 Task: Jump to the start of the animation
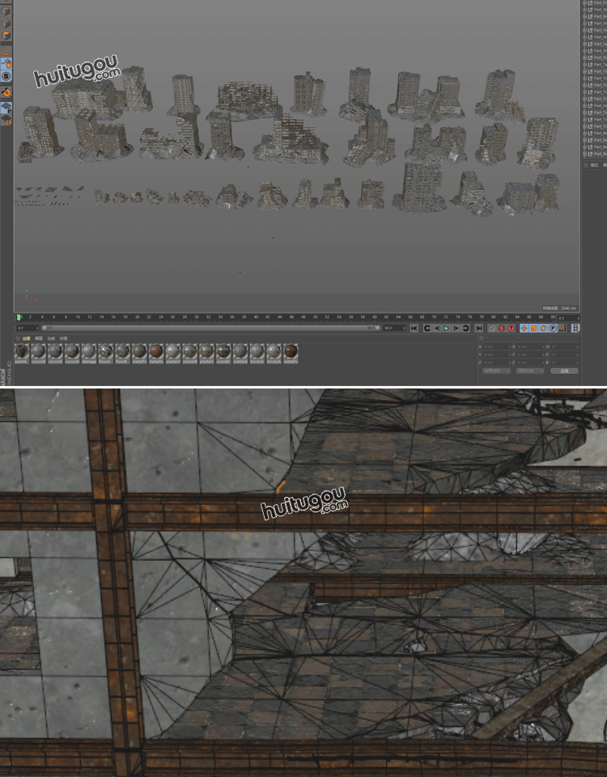pos(414,328)
